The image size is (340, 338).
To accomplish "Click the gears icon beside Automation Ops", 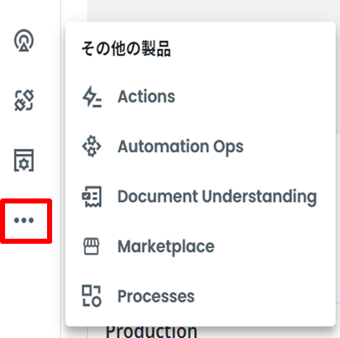I will tap(92, 147).
